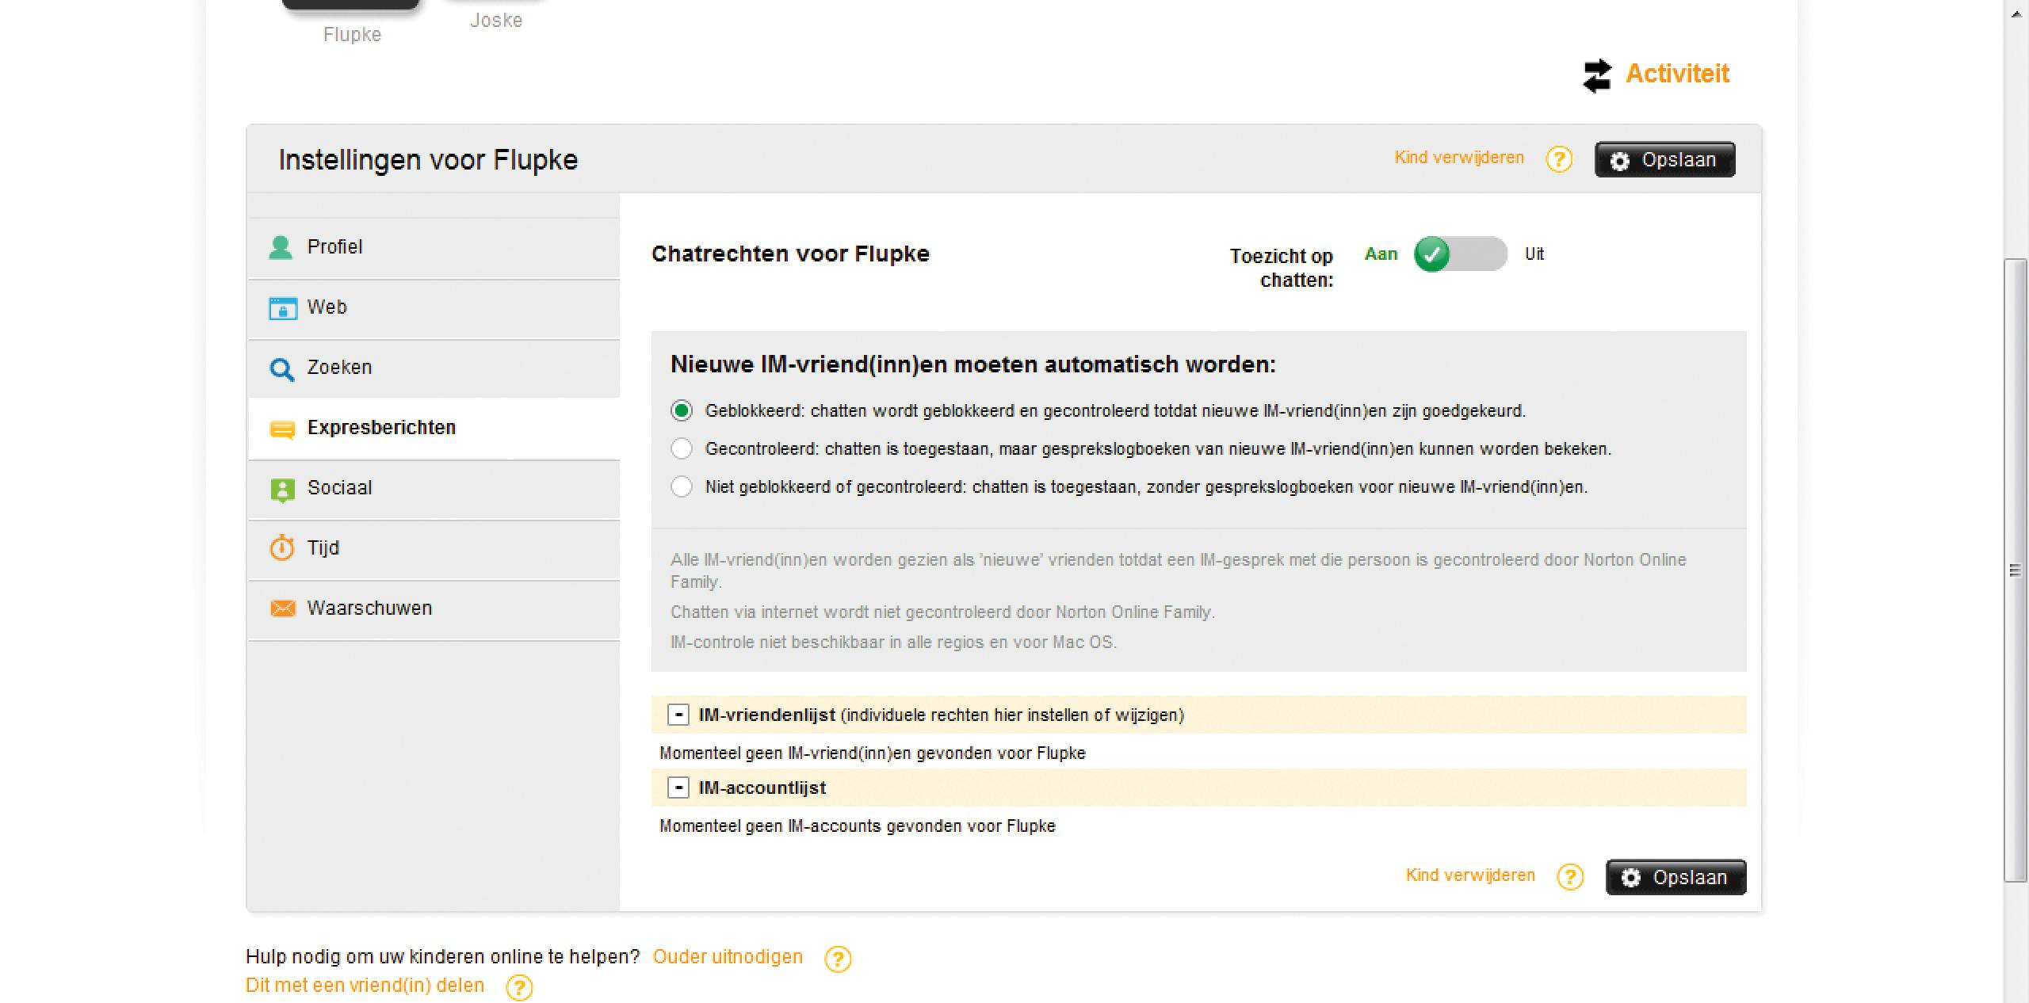
Task: Click the page vertical scrollbar thumb
Action: point(2015,570)
